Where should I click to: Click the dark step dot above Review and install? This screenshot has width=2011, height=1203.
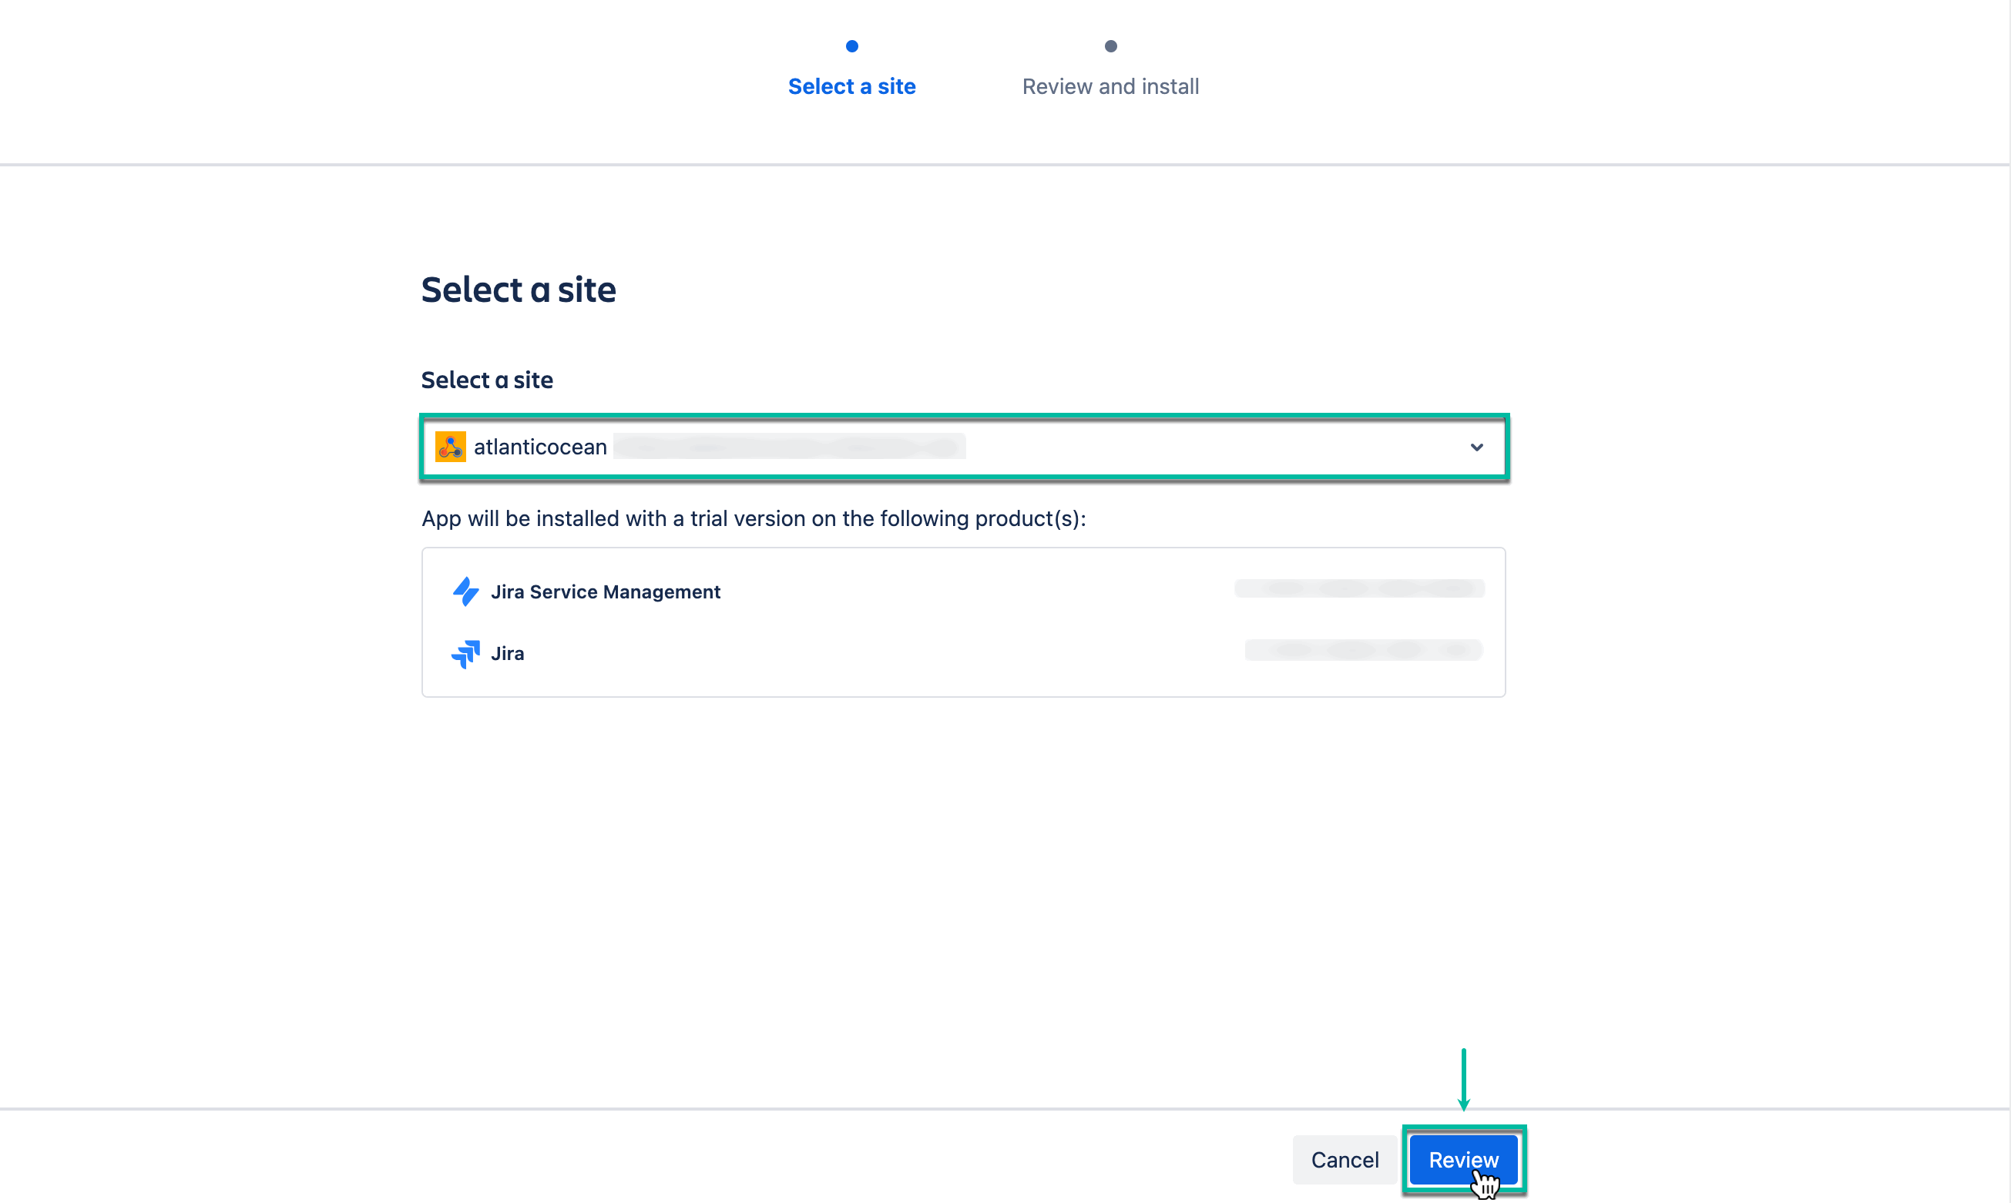point(1110,46)
